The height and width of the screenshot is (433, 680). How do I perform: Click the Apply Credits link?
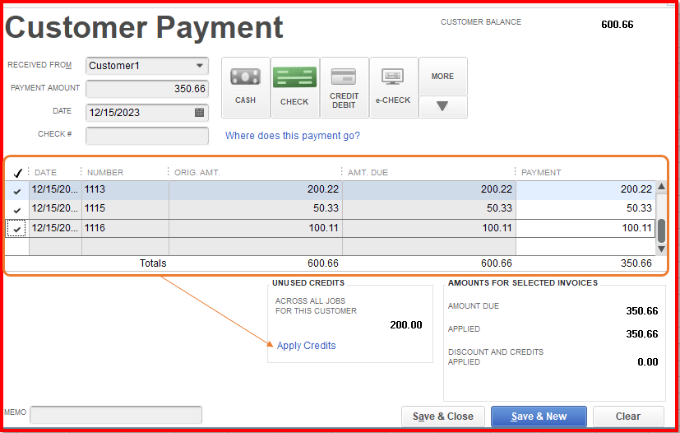coord(306,345)
